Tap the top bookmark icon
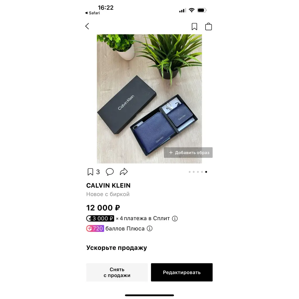Viewport: 299px width, 299px height. click(194, 27)
